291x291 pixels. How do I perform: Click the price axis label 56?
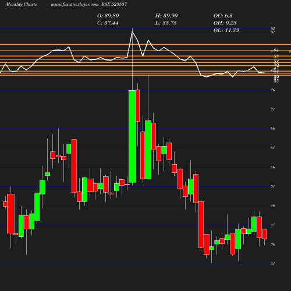pyautogui.click(x=273, y=167)
